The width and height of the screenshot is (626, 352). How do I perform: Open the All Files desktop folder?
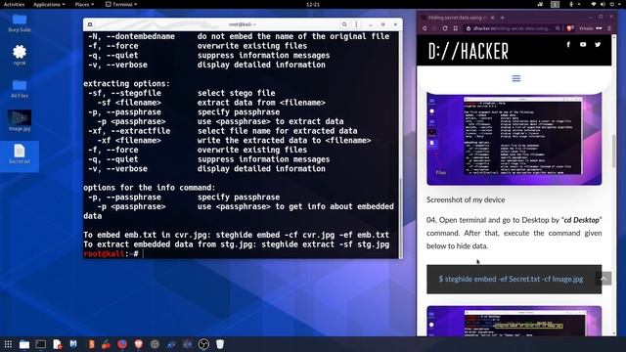click(20, 89)
